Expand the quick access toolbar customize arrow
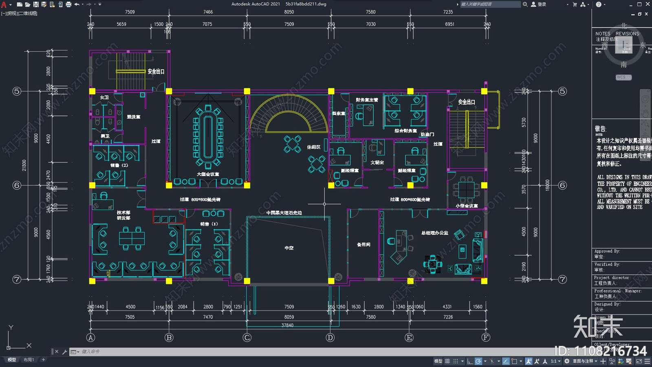Screen dimensions: 652x367 tap(100, 4)
